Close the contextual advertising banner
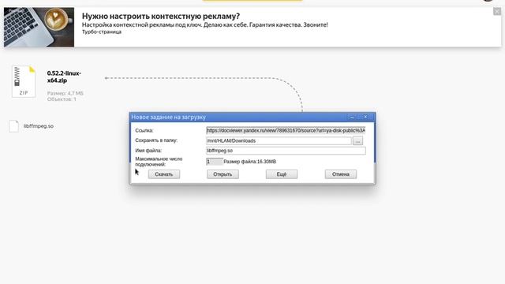 pyautogui.click(x=497, y=11)
